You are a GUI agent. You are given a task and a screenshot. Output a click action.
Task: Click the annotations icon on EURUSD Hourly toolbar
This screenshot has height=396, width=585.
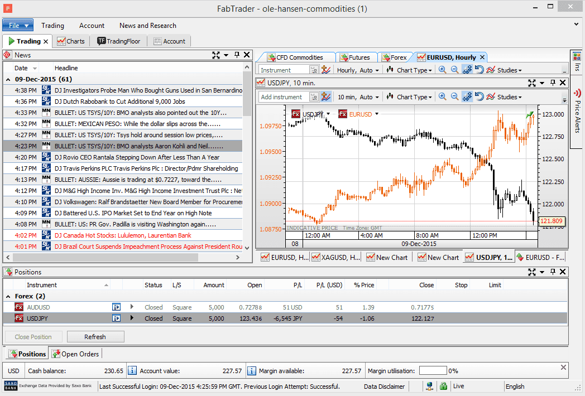[325, 70]
